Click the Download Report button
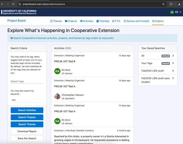The width and height of the screenshot is (183, 144). (27, 131)
